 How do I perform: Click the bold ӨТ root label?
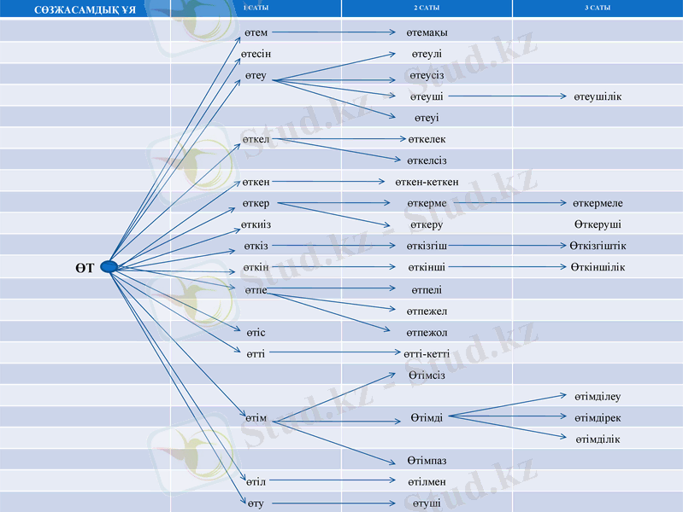pos(84,269)
